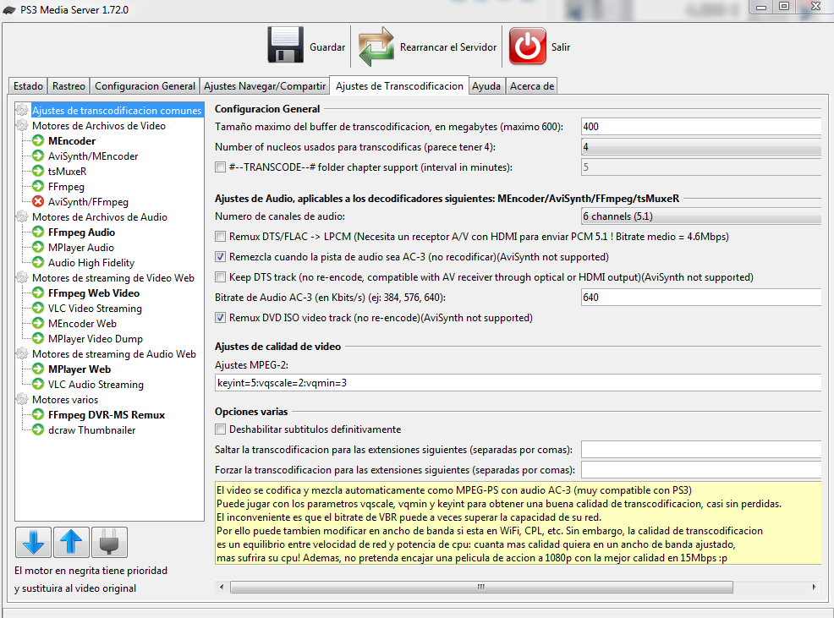Open the Ajustes Navegar/Compartir tab

tap(265, 86)
